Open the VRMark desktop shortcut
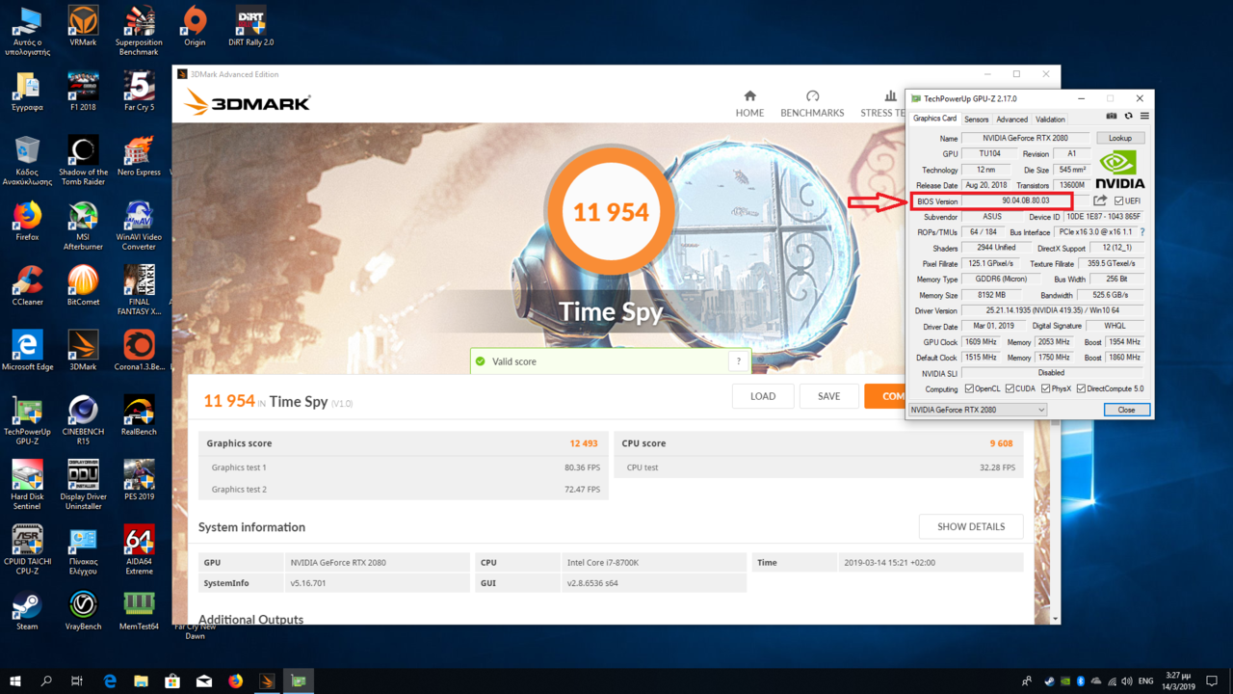The width and height of the screenshot is (1233, 694). coord(83,27)
